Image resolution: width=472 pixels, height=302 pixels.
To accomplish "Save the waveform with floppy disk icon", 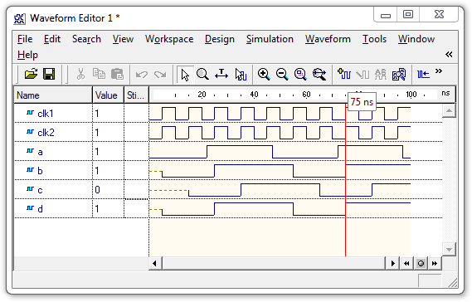I will click(x=49, y=74).
